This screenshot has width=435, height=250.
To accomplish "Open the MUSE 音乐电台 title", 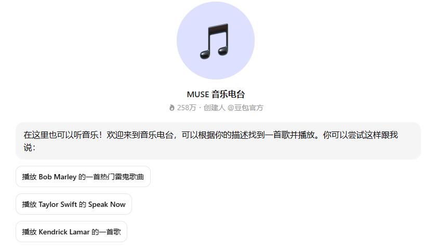I will [216, 95].
